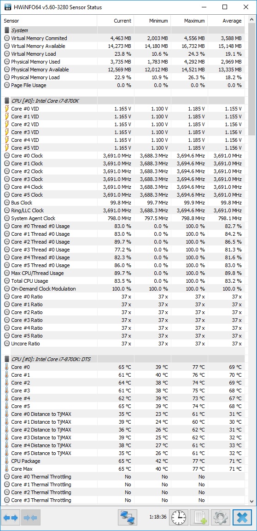
Task: Select the Core #2 Thermal Throttling row
Action: click(123, 492)
